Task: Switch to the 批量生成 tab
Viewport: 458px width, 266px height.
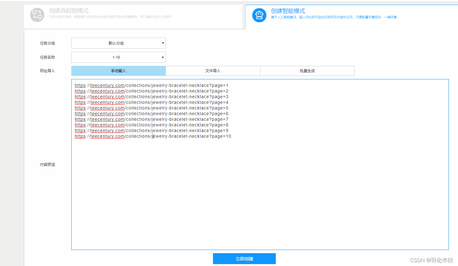Action: [307, 71]
